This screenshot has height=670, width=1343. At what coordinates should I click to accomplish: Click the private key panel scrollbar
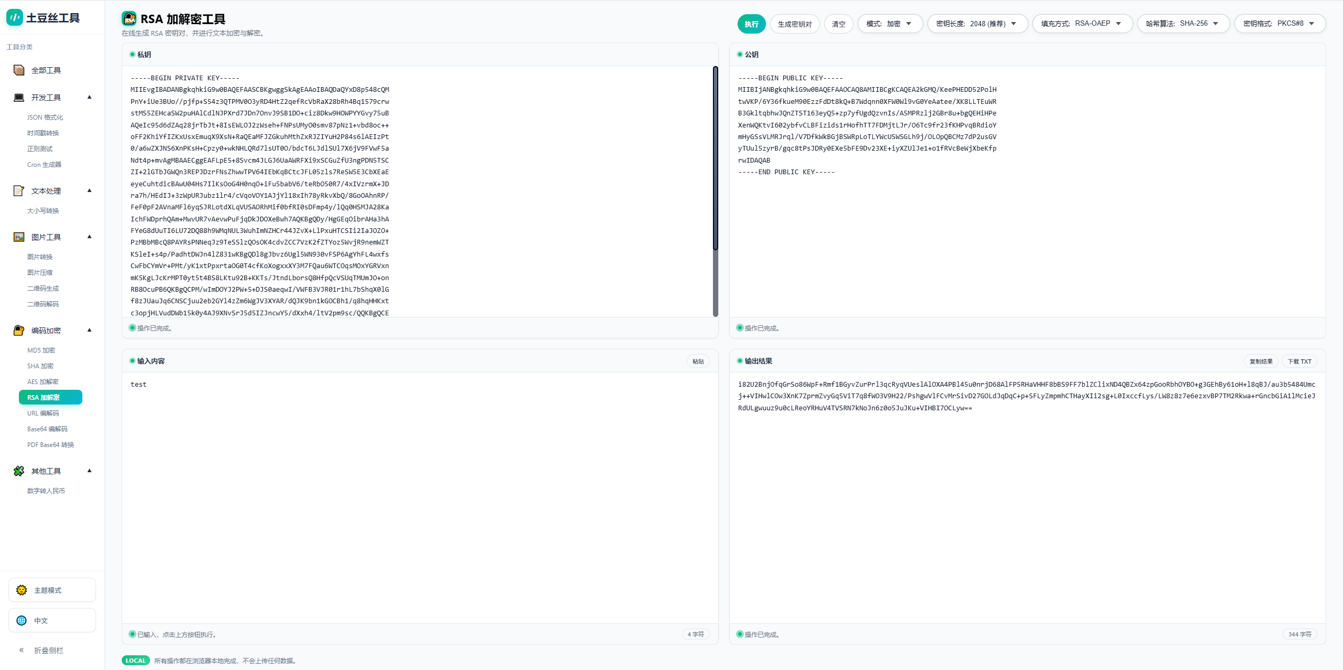pos(715,157)
